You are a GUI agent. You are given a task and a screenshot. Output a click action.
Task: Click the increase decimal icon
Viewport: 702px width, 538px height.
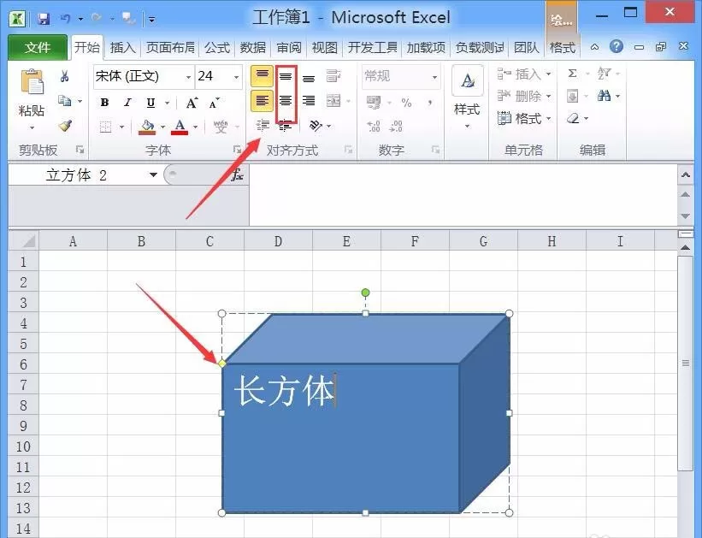[373, 127]
